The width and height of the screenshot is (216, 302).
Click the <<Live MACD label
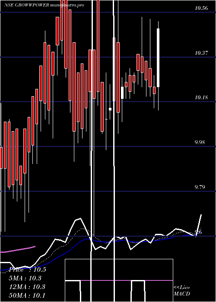point(182,291)
